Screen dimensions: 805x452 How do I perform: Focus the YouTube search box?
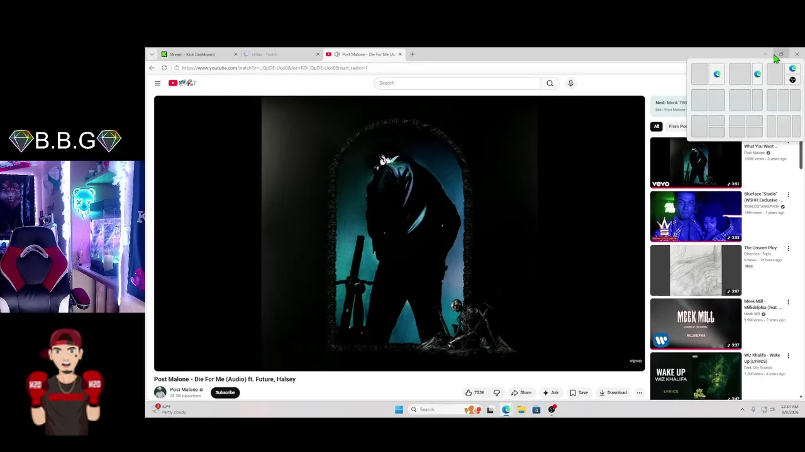pyautogui.click(x=457, y=83)
